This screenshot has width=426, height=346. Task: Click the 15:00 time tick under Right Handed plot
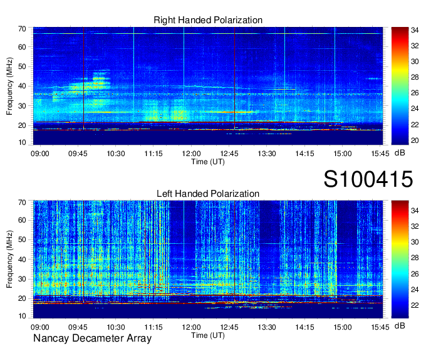[342, 154]
